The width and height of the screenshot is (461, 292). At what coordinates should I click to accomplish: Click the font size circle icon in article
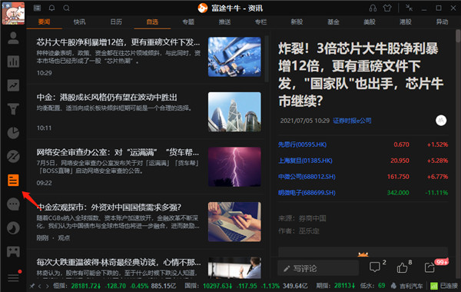(x=441, y=121)
